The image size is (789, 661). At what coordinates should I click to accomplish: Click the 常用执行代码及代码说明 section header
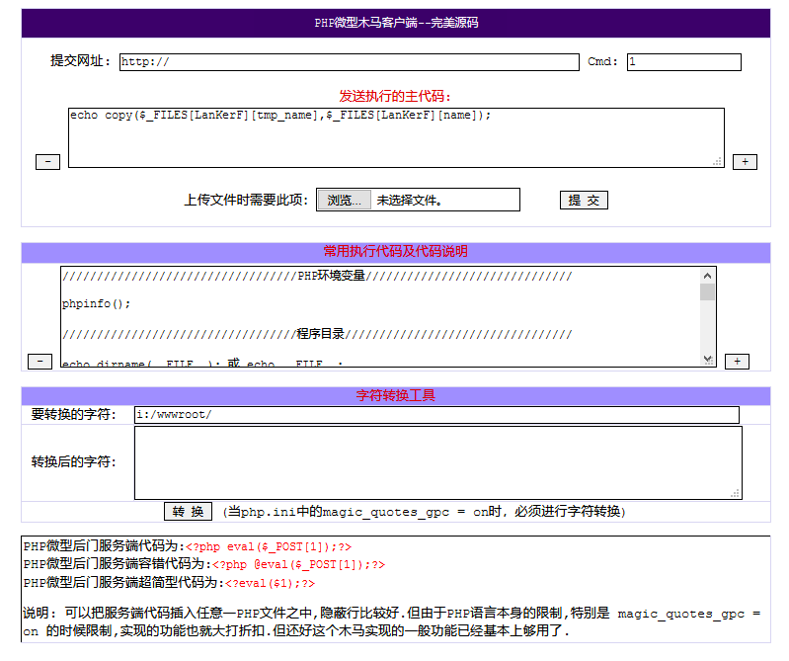coord(396,251)
